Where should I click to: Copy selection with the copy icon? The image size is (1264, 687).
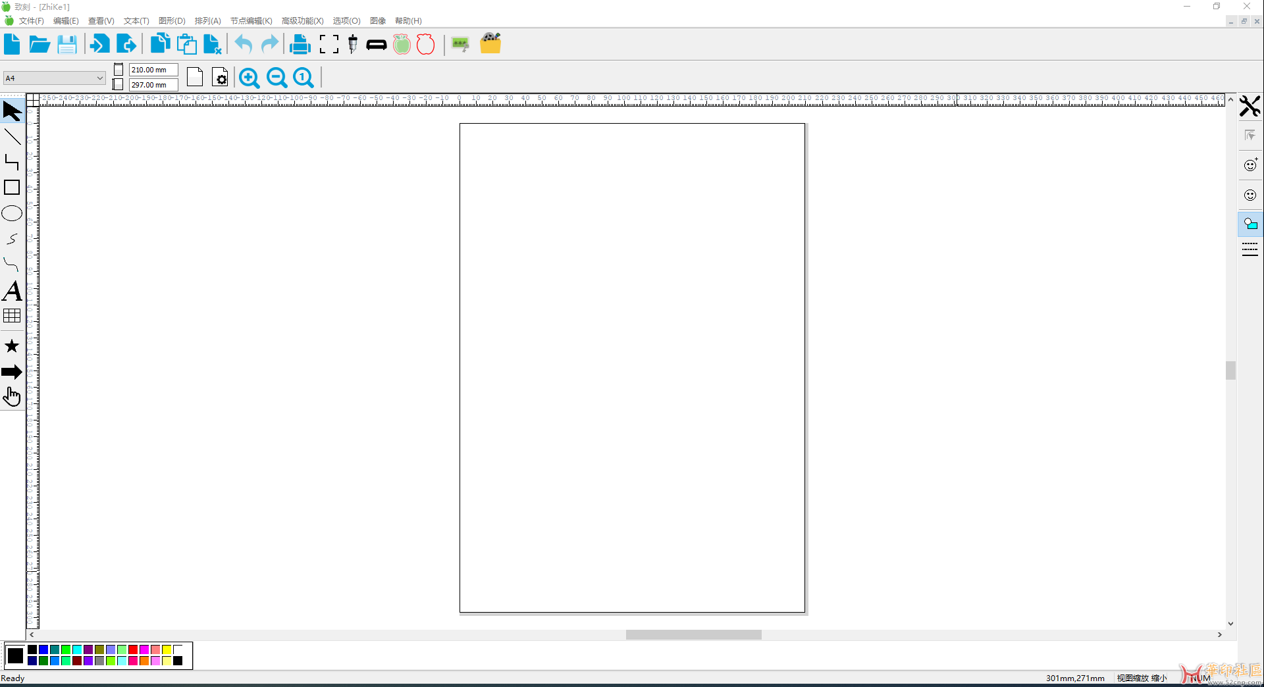[160, 44]
